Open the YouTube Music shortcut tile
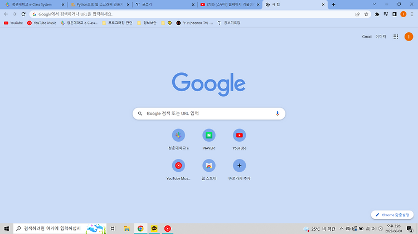This screenshot has width=418, height=234. tap(178, 170)
